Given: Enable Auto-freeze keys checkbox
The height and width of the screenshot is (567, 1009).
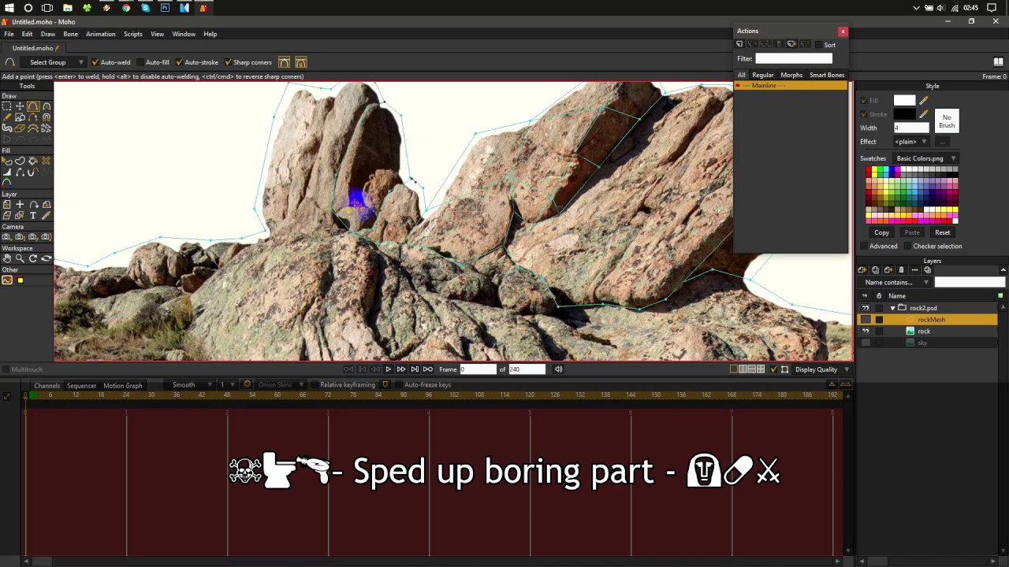Looking at the screenshot, I should click(x=398, y=384).
